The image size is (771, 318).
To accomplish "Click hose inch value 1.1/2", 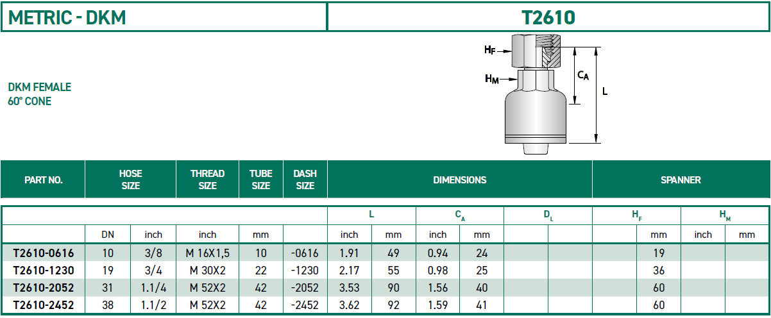I will pos(153,305).
